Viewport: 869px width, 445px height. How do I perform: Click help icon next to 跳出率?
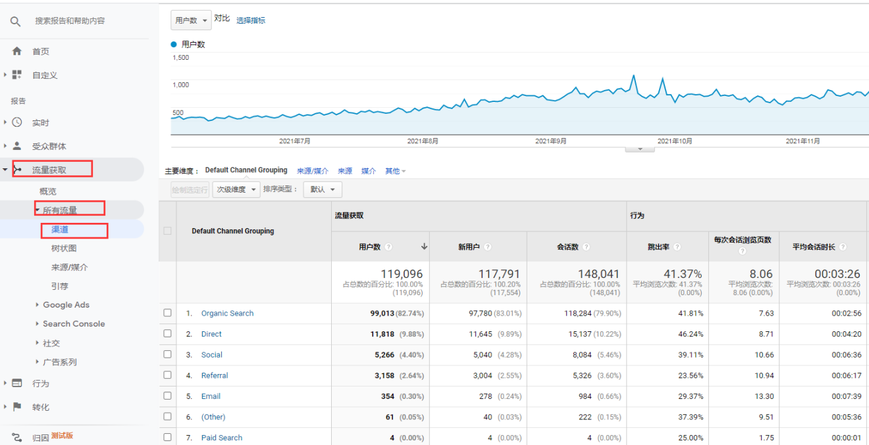click(676, 247)
